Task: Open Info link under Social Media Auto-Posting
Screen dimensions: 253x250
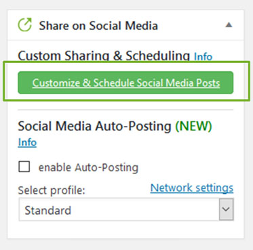Action: pos(27,142)
